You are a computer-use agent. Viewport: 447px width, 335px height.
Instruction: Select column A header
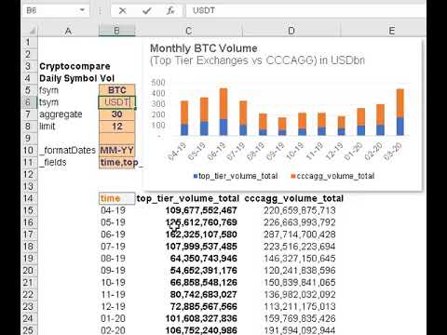68,31
